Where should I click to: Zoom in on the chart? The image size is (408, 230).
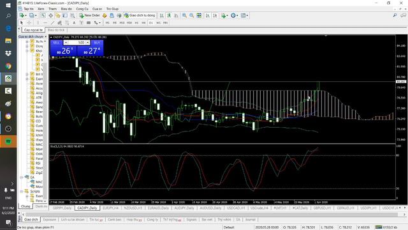[184, 15]
